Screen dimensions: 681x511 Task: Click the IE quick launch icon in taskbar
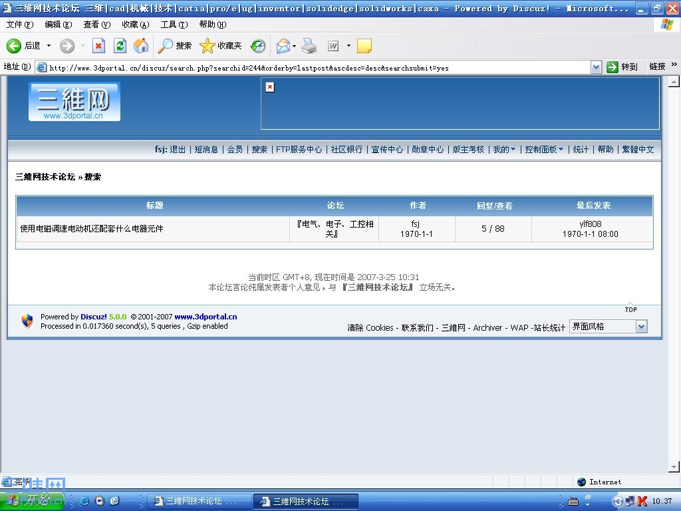click(x=84, y=501)
